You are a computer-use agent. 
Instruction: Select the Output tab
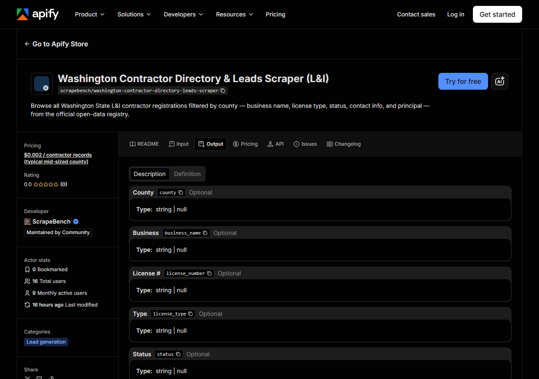(x=211, y=144)
